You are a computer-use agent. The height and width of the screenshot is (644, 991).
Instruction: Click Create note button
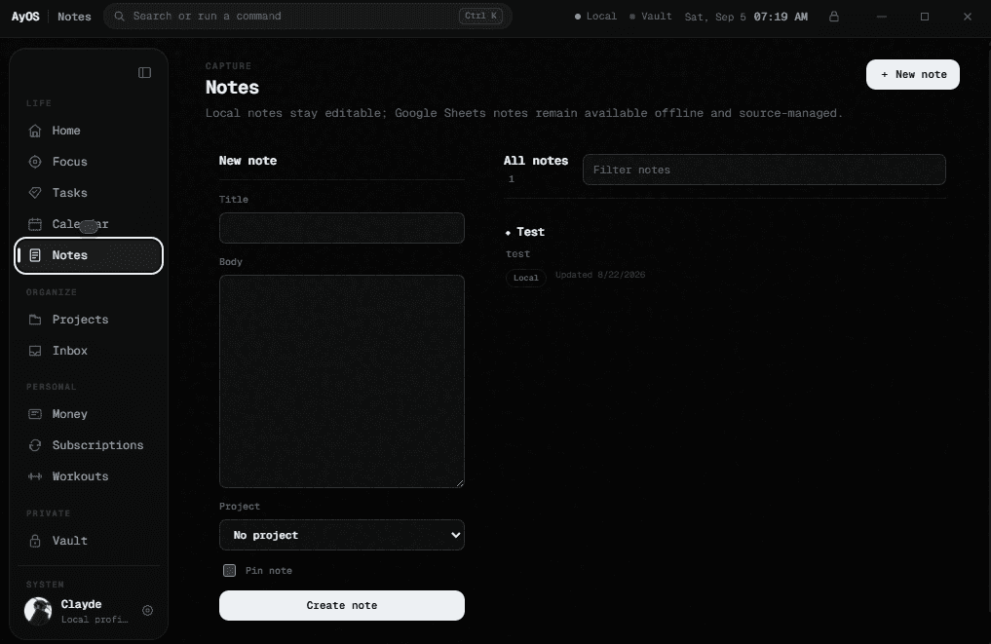coord(342,605)
